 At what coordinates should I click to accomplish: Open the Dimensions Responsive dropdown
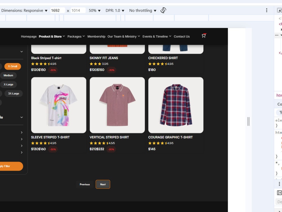tap(24, 10)
